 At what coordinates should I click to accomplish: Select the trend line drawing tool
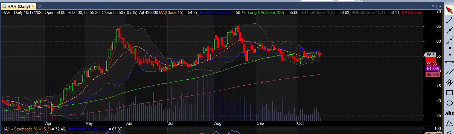coord(449,21)
